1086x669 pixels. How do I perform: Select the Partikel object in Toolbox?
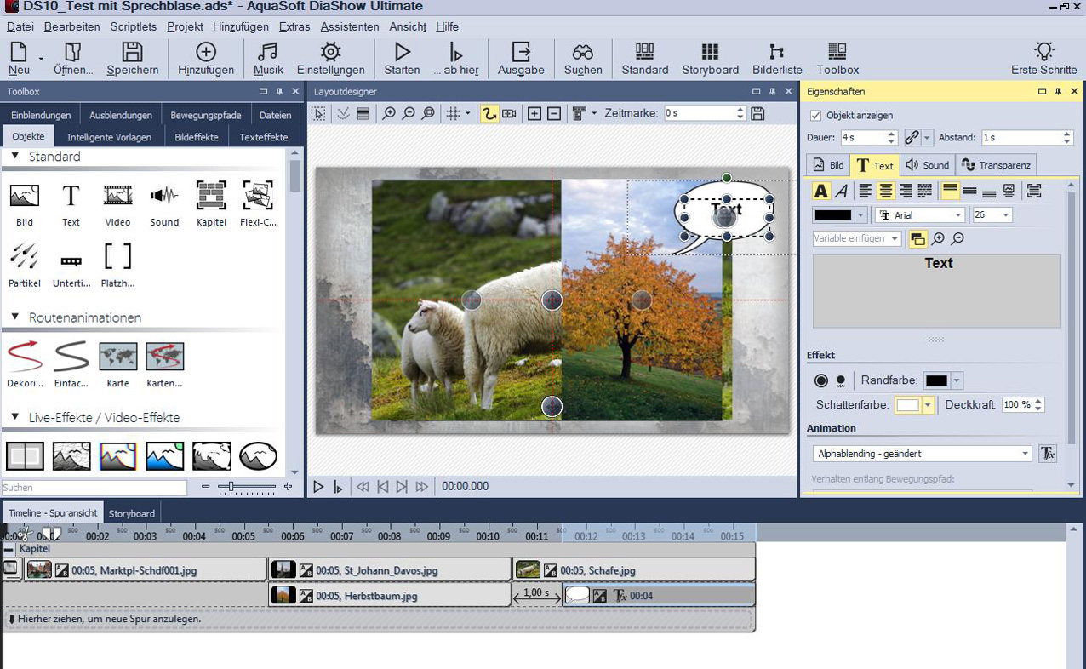(25, 255)
